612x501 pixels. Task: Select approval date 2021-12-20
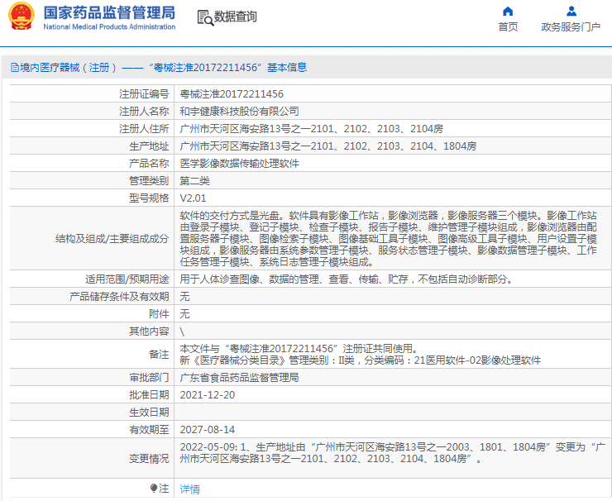(x=208, y=395)
